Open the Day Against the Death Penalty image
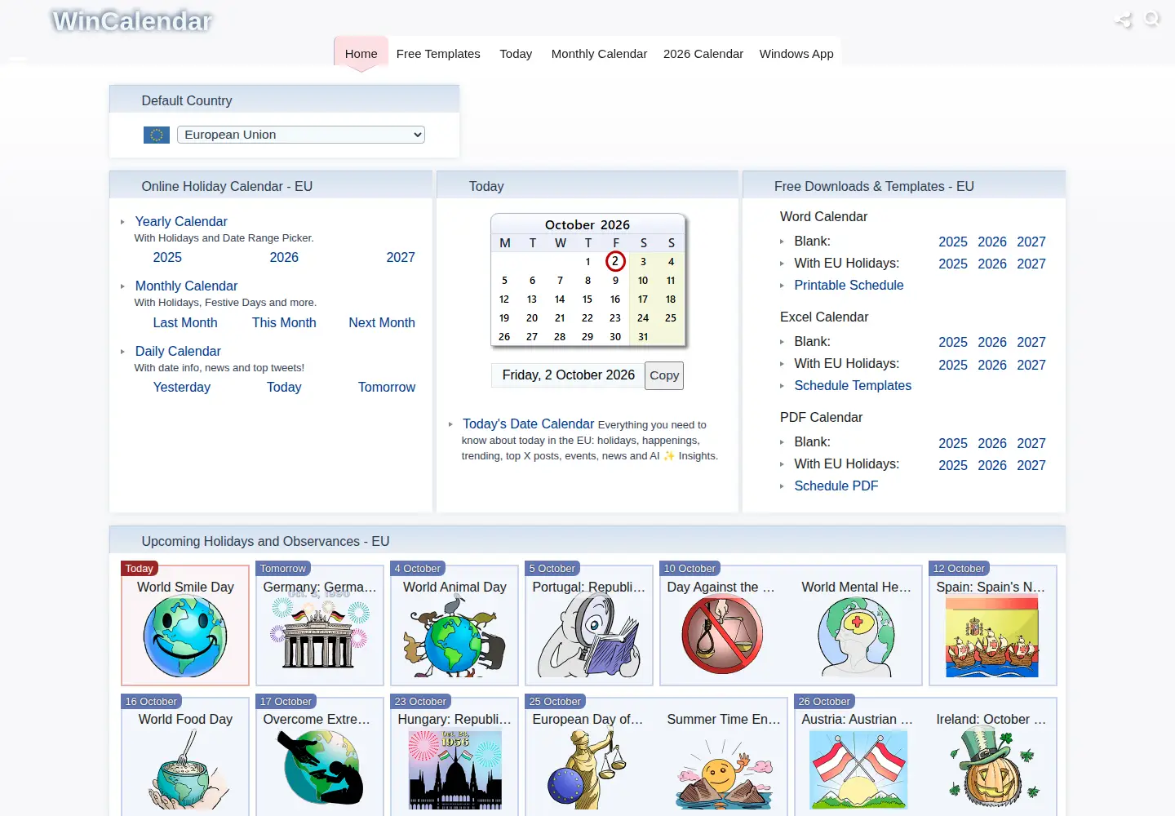This screenshot has width=1175, height=816. pyautogui.click(x=724, y=636)
